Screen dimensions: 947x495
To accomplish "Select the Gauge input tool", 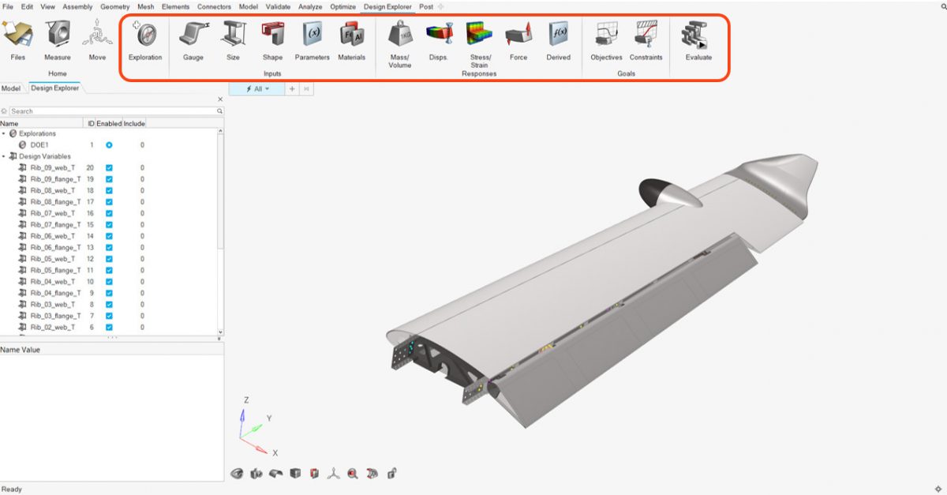I will tap(193, 36).
